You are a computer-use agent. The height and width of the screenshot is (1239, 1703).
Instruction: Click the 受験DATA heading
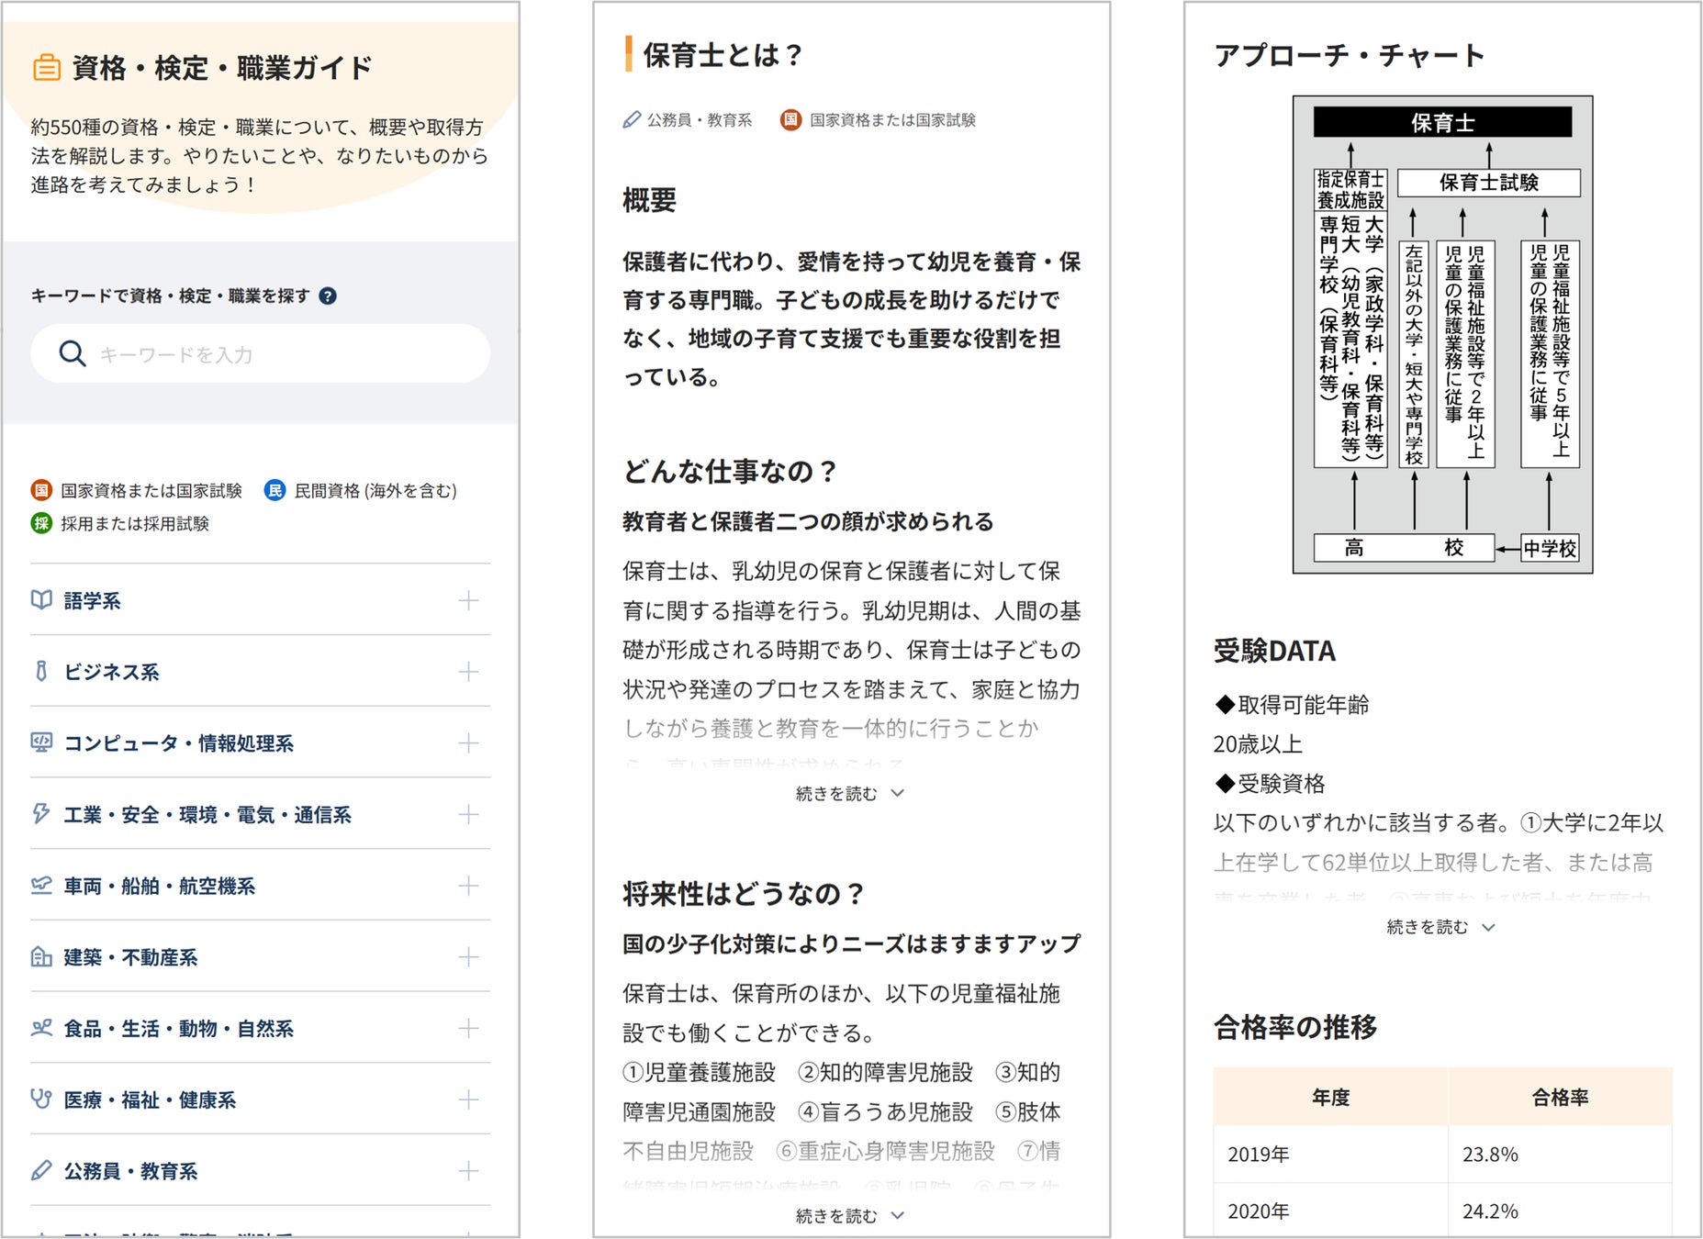1274,651
